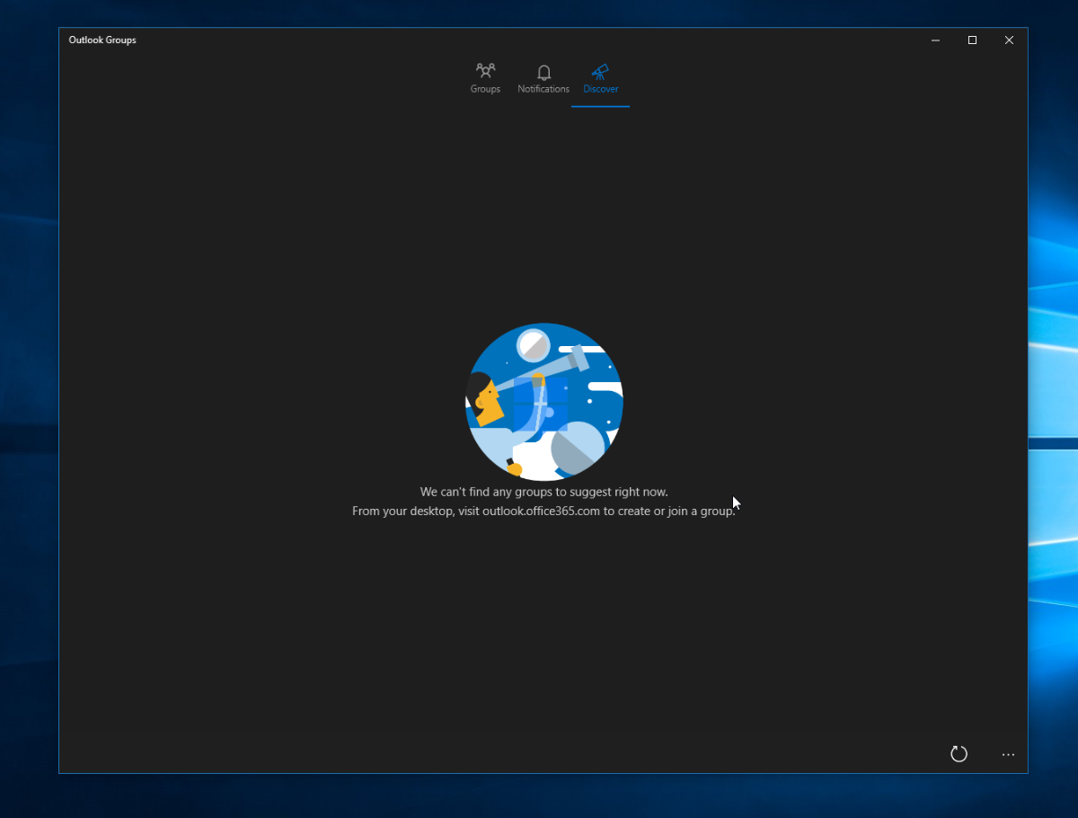Screen dimensions: 1078x818
Task: Click the refresh icon
Action: pyautogui.click(x=959, y=754)
